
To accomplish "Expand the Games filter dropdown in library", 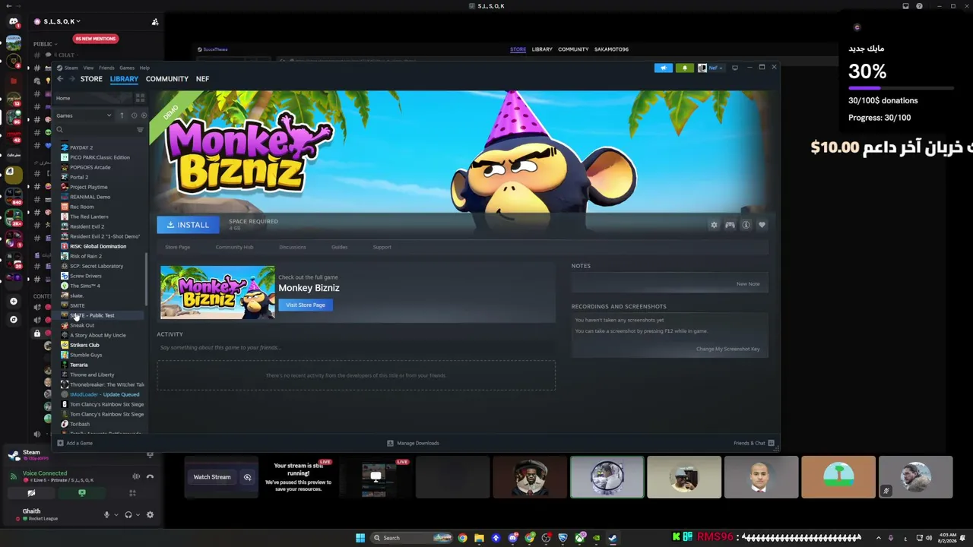I will pos(84,115).
